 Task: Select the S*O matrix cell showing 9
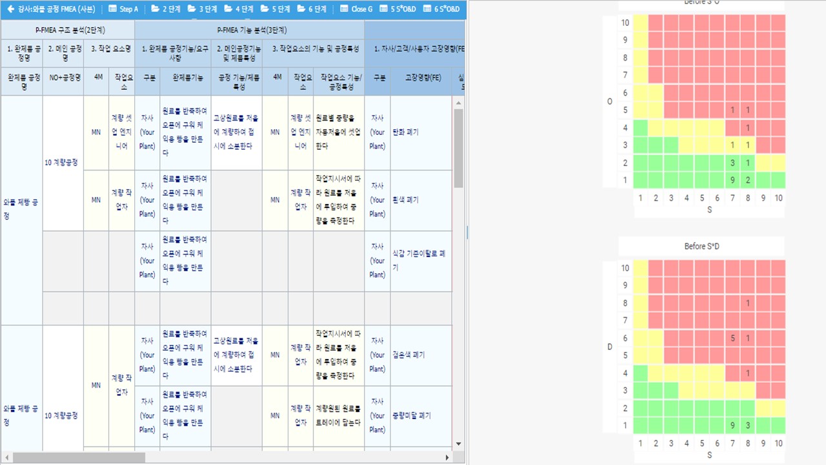[x=732, y=180]
